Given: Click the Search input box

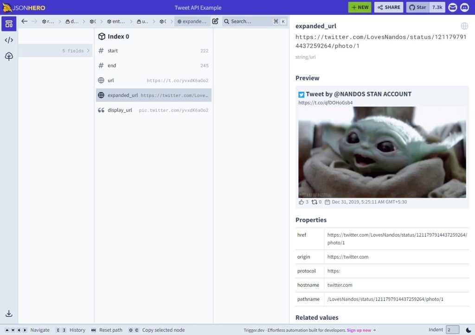Looking at the screenshot, I should click(255, 21).
